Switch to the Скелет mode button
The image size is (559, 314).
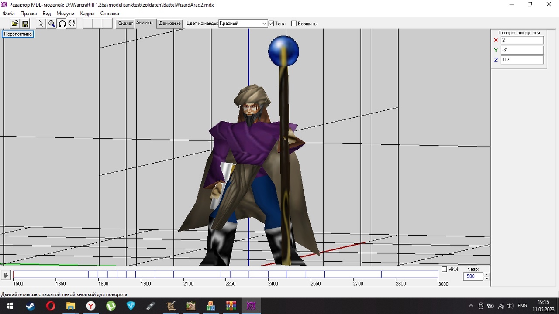pyautogui.click(x=125, y=24)
